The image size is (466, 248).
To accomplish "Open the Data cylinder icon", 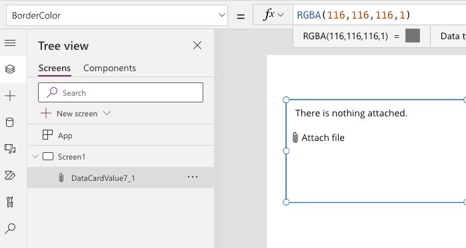I will 10,122.
